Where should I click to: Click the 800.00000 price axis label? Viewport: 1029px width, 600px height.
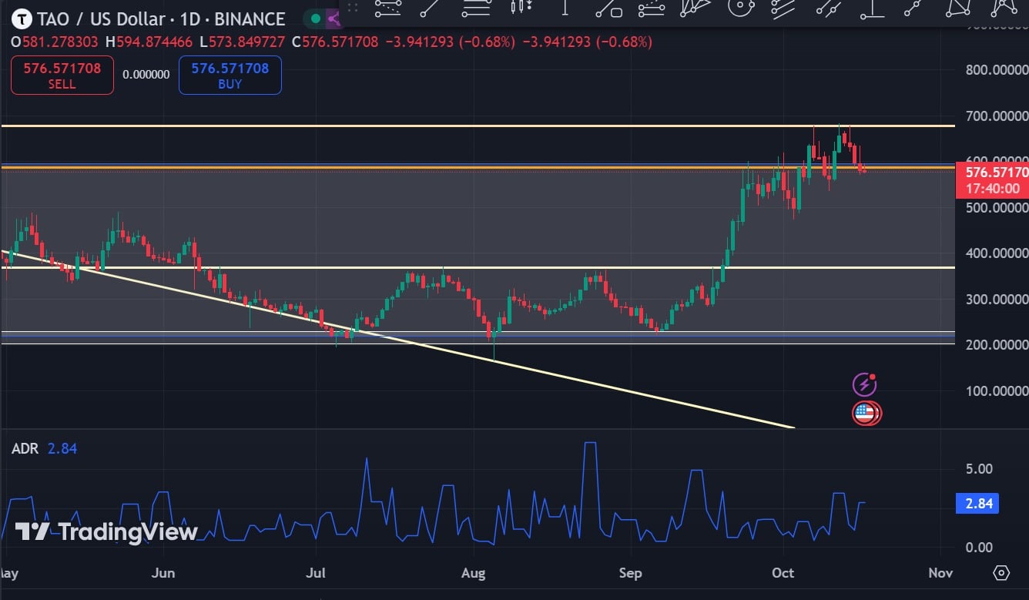tap(997, 70)
